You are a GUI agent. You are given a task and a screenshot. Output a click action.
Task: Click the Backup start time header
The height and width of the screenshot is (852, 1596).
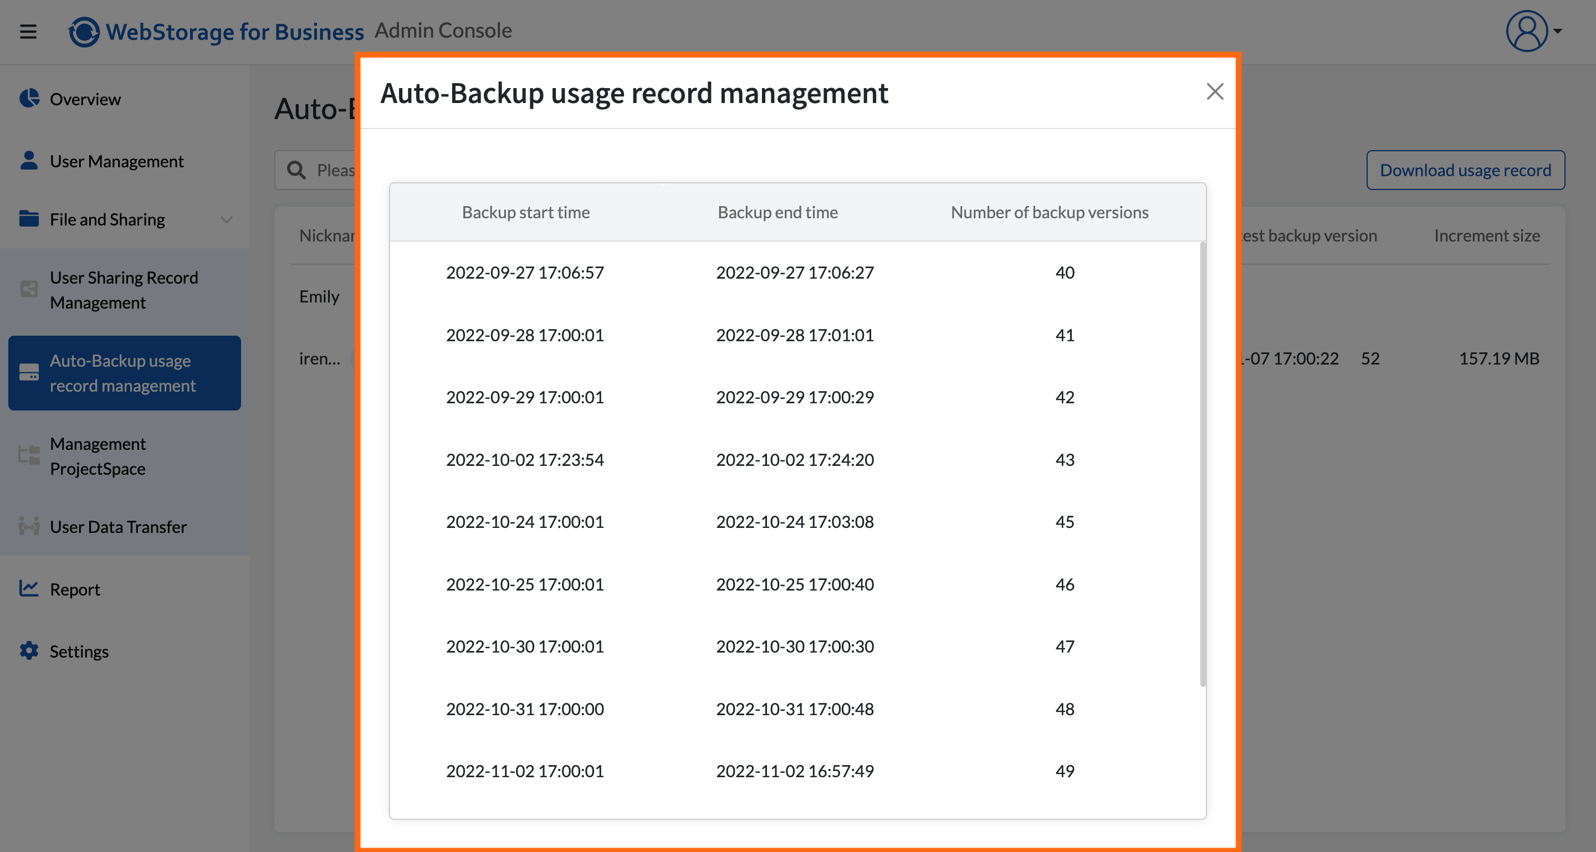point(526,212)
